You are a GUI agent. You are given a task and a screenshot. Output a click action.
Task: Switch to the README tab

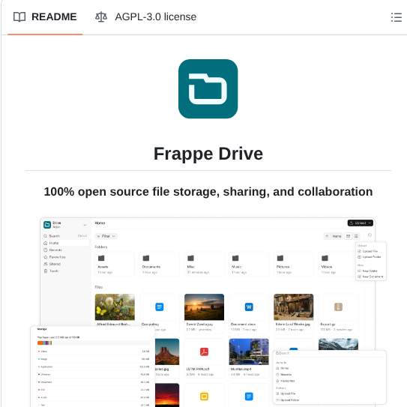pyautogui.click(x=45, y=17)
